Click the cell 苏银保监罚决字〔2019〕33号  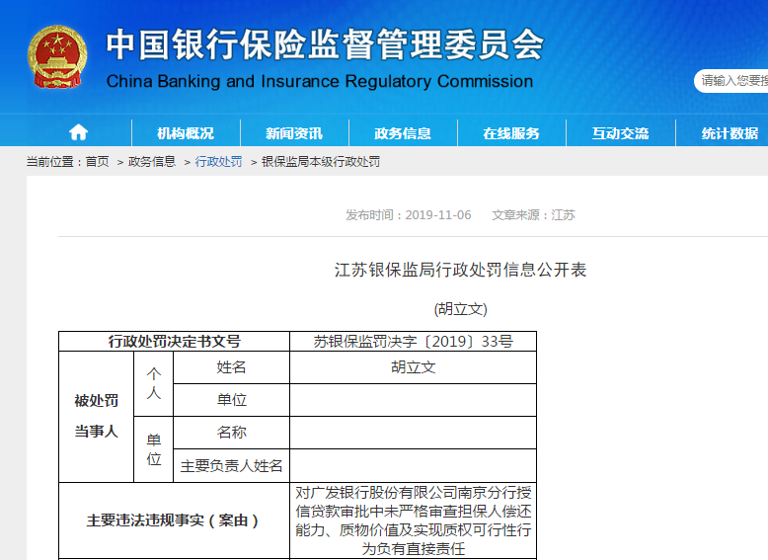tap(414, 342)
